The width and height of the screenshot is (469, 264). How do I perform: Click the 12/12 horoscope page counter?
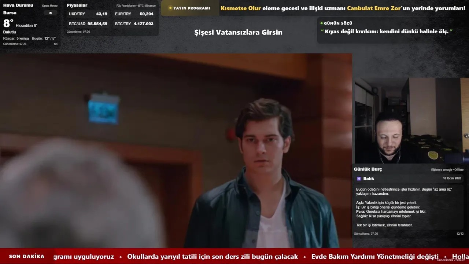coord(460,234)
